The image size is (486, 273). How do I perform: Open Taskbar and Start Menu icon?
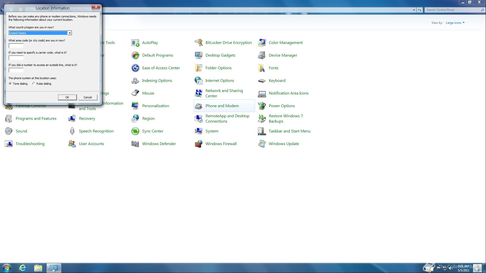click(x=262, y=131)
